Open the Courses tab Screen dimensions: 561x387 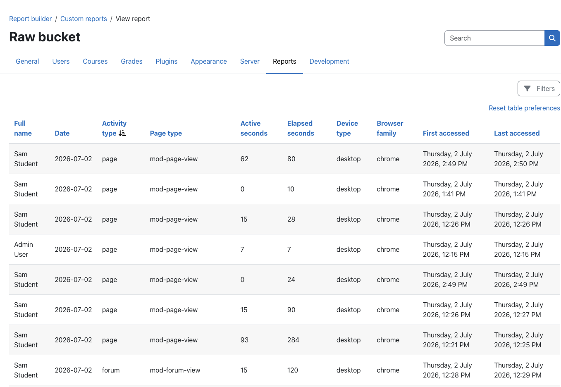coord(95,61)
